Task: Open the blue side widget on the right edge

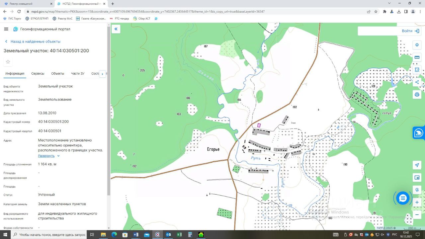Action: coord(419,133)
